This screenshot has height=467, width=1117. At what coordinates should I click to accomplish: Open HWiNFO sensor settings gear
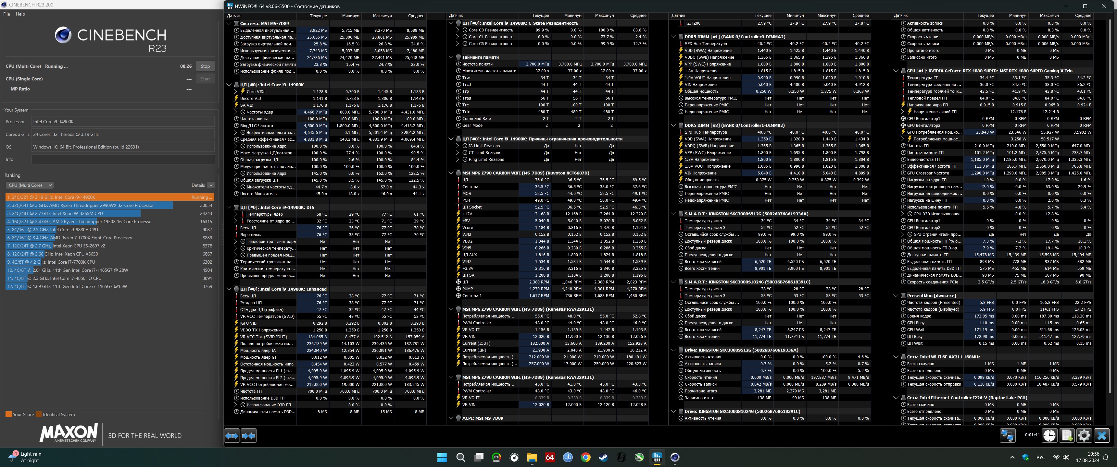point(1084,435)
